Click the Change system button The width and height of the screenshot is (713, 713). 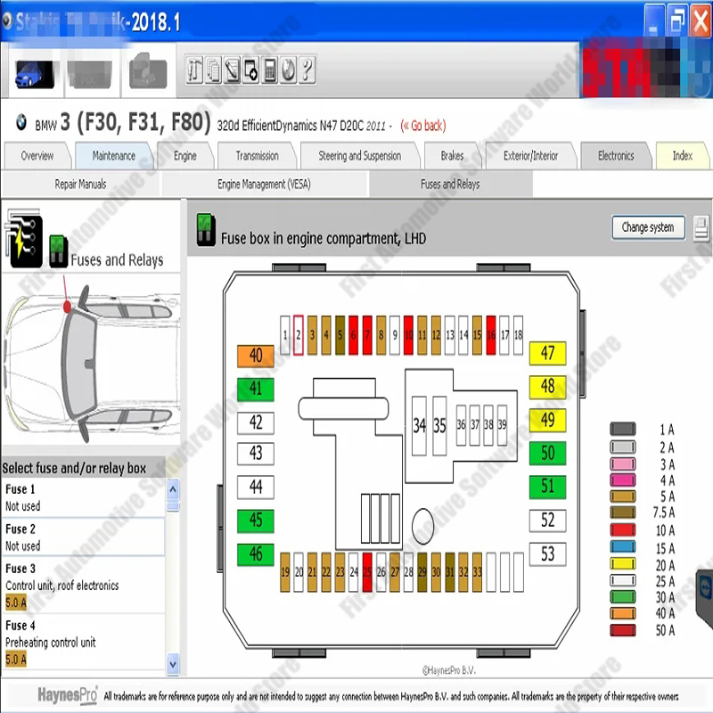(x=648, y=227)
